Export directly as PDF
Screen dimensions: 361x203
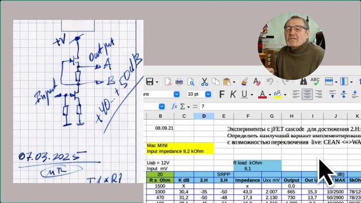(168, 82)
